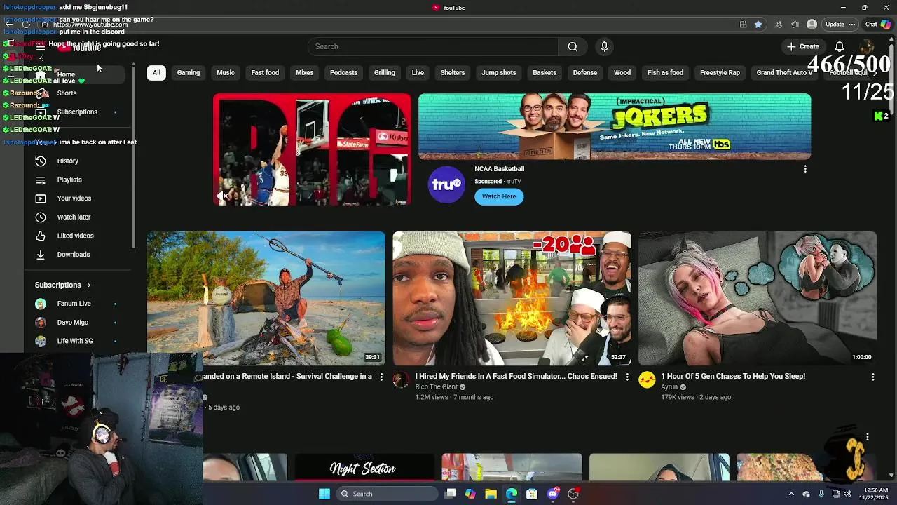Select the Music filter chip
This screenshot has height=505, width=897.
point(226,72)
